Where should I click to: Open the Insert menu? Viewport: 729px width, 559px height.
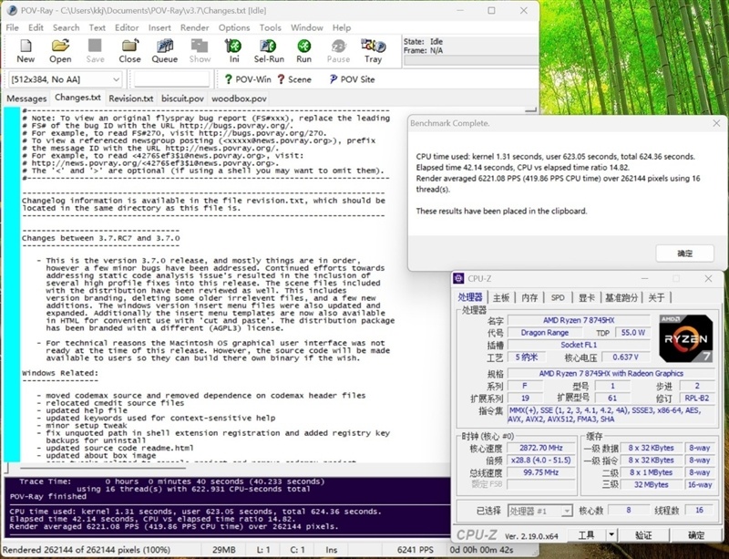click(159, 27)
